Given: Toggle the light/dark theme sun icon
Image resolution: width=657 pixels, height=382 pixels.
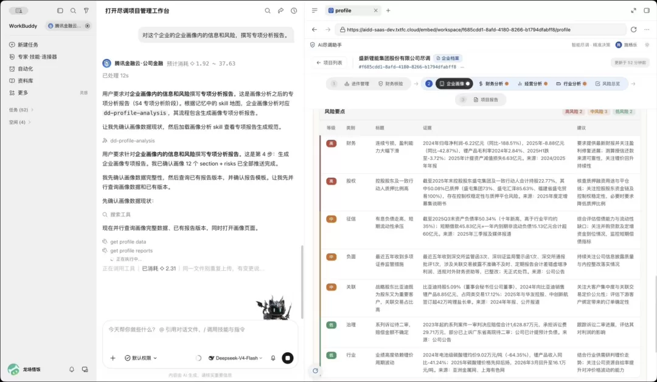Looking at the screenshot, I should point(647,45).
